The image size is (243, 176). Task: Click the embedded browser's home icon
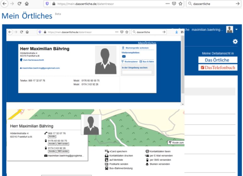pos(27,32)
